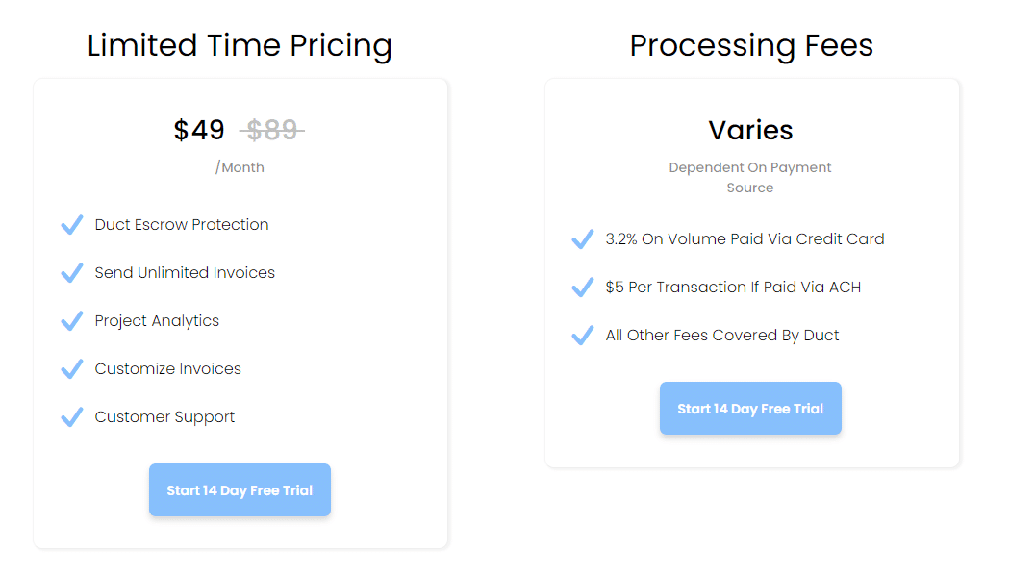Image resolution: width=1010 pixels, height=576 pixels.
Task: Start the 14 day trial under Processing Fees
Action: (x=750, y=408)
